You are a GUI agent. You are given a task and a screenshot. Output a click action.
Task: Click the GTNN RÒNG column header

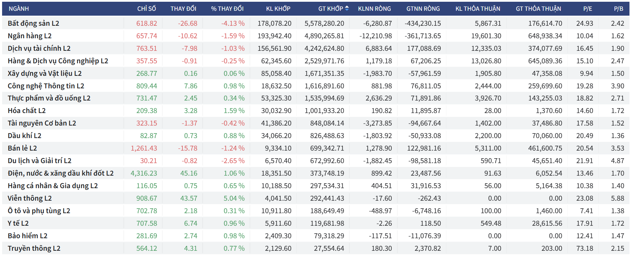(x=423, y=9)
